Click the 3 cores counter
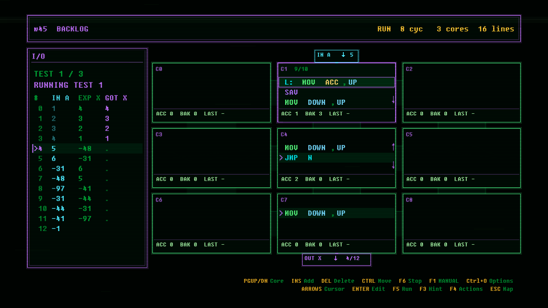This screenshot has height=308, width=548. 453,29
